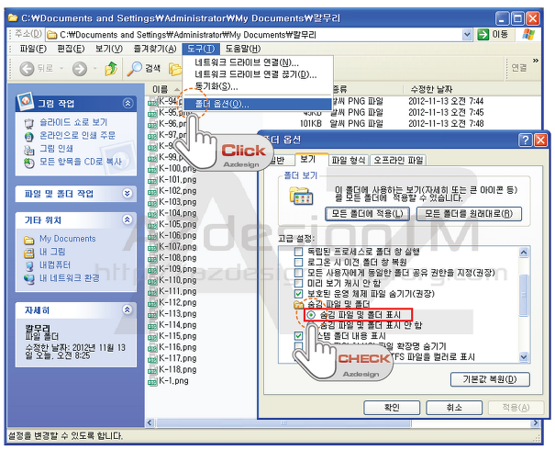Viewport: 555px width, 450px height.
Task: Select the file name K-114.png
Action: (x=177, y=324)
